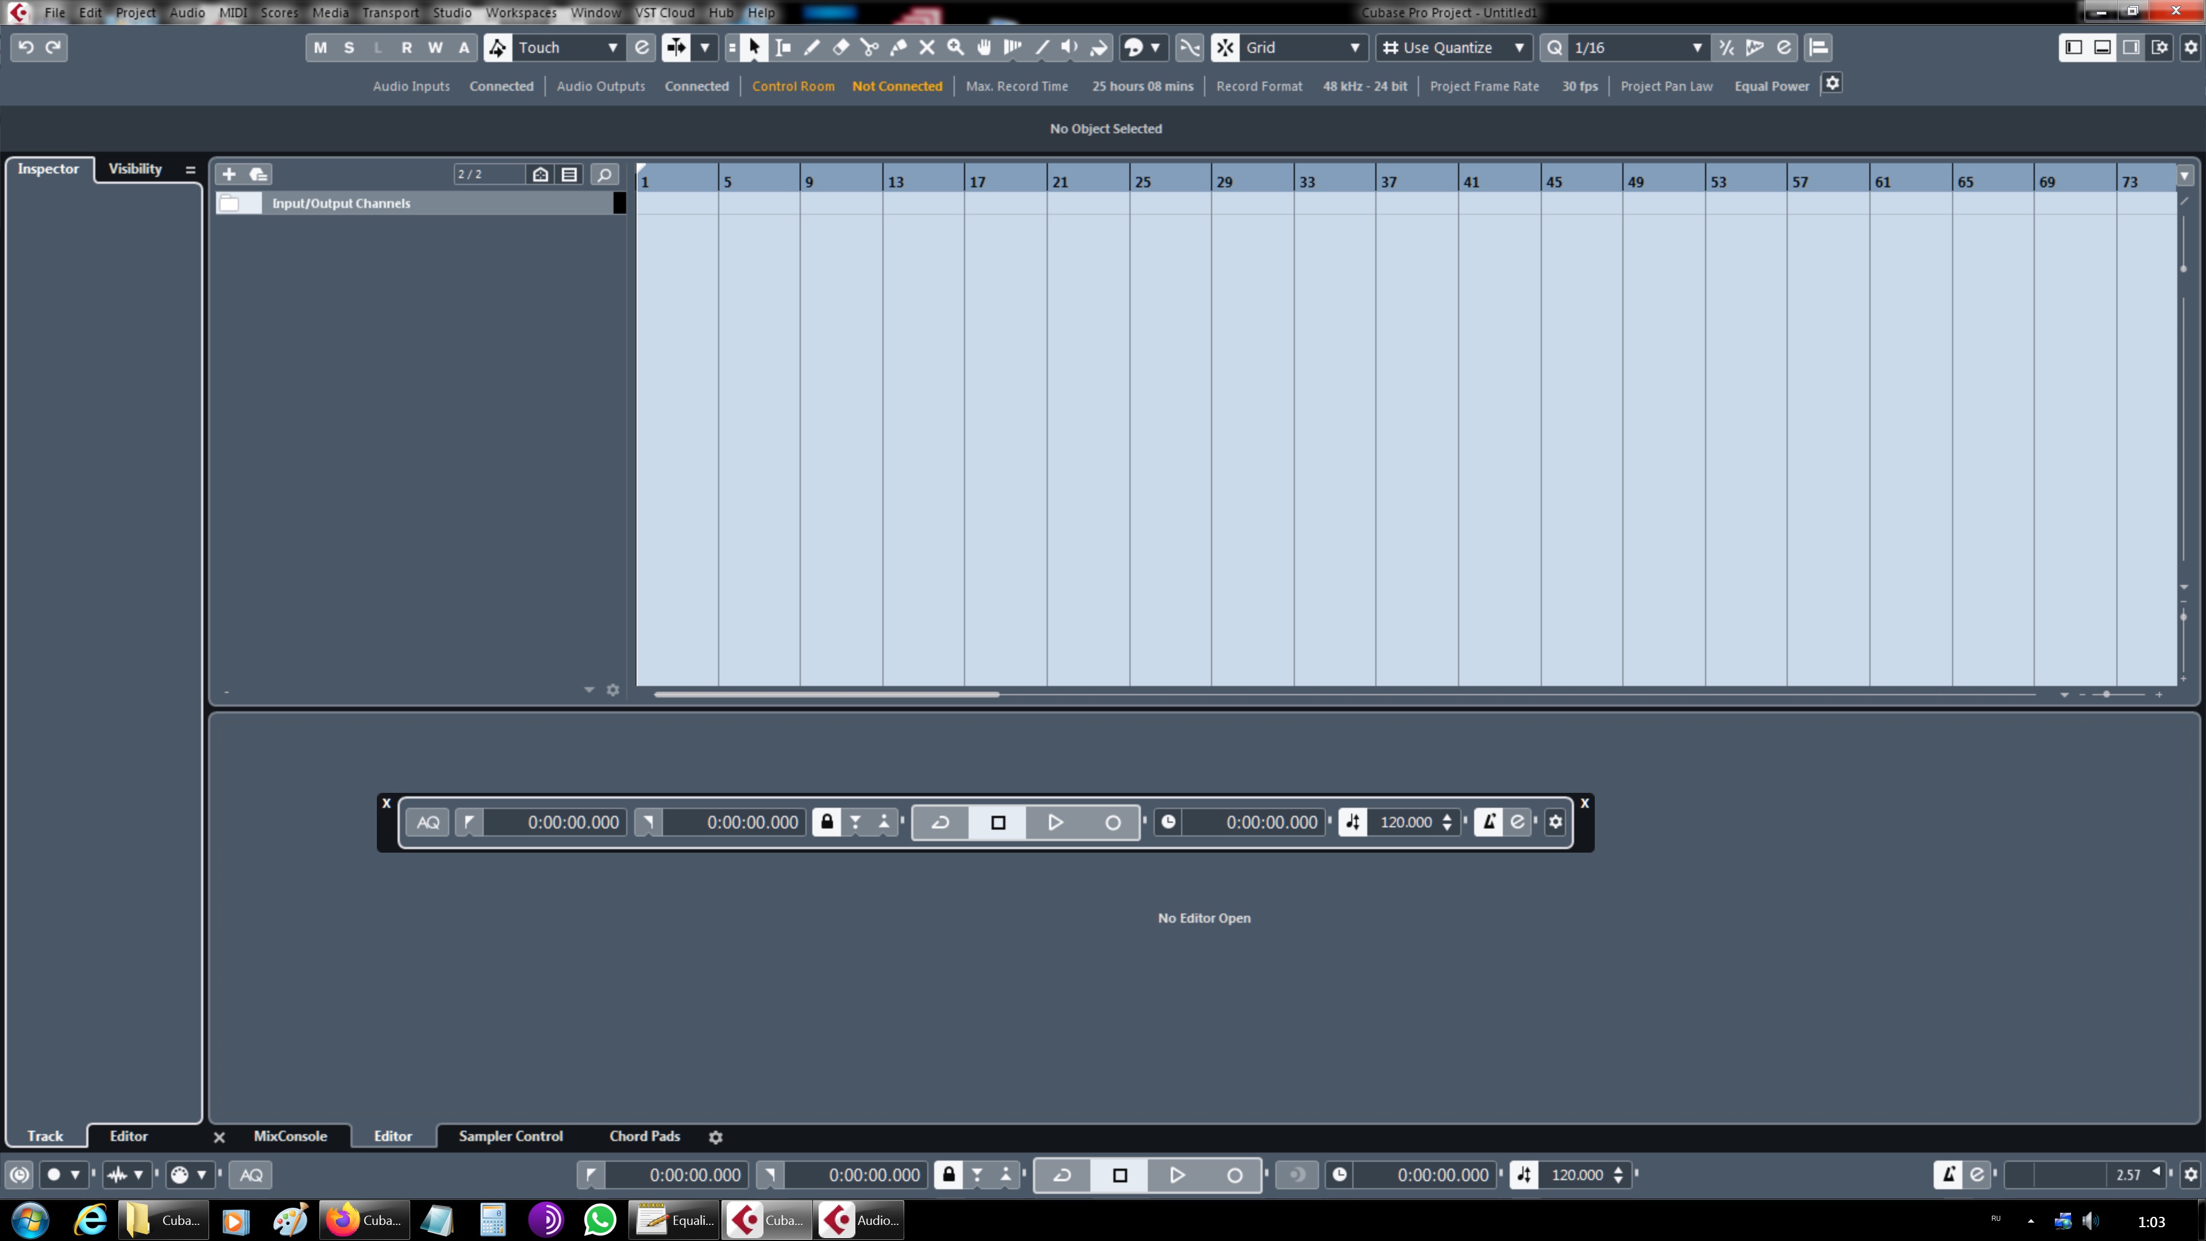Toggle Cycle loop in bottom transport

1062,1175
